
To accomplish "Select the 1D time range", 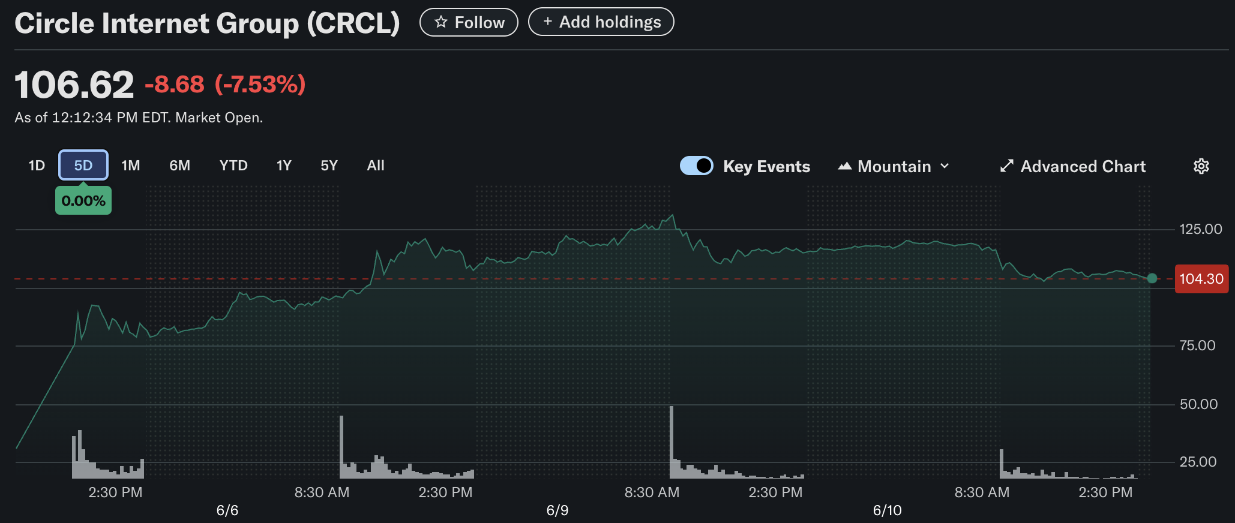I will [37, 166].
